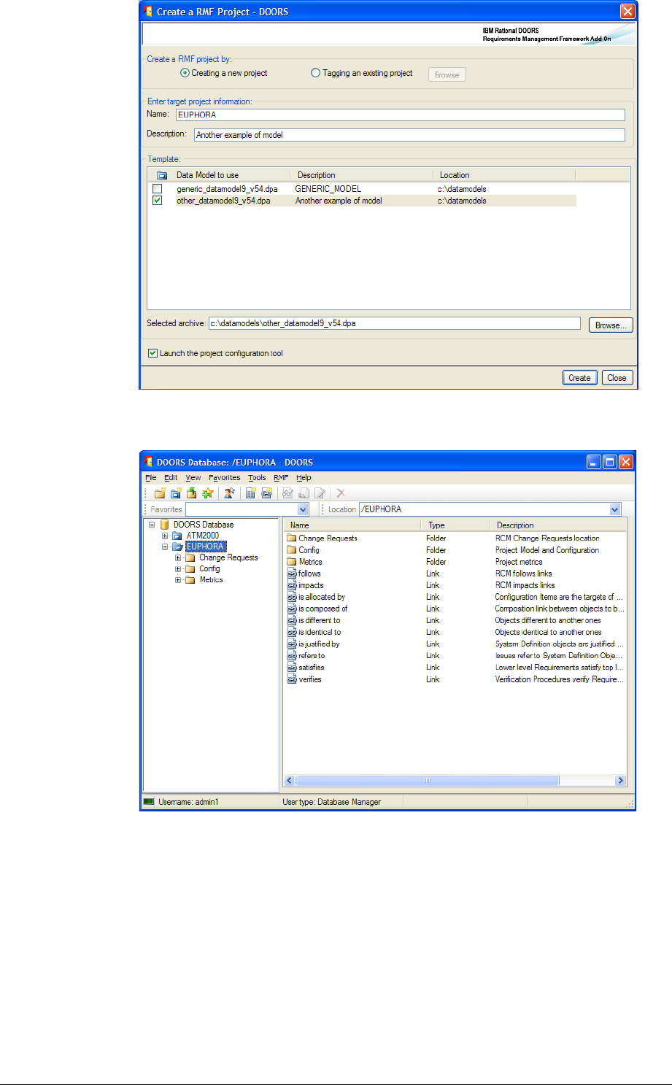Image resolution: width=672 pixels, height=1085 pixels.
Task: Open the edit users toolbar icon
Action: 229,493
